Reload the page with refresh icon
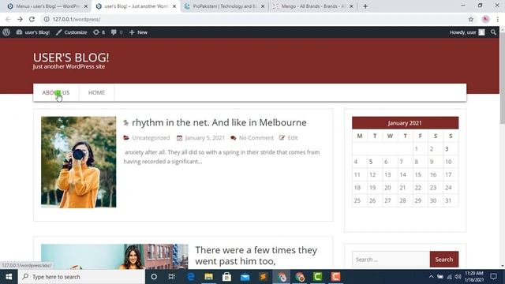The width and height of the screenshot is (505, 284). [32, 19]
